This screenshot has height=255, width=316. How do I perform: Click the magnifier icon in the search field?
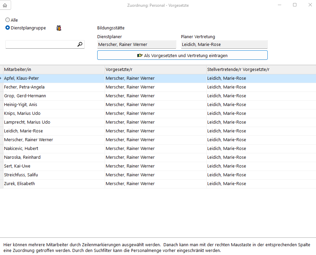80,44
